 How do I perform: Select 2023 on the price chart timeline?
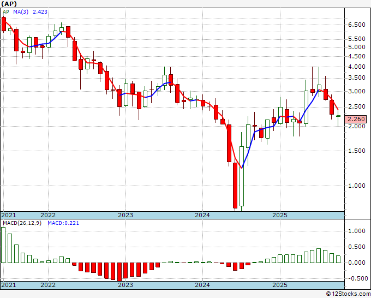pyautogui.click(x=125, y=215)
